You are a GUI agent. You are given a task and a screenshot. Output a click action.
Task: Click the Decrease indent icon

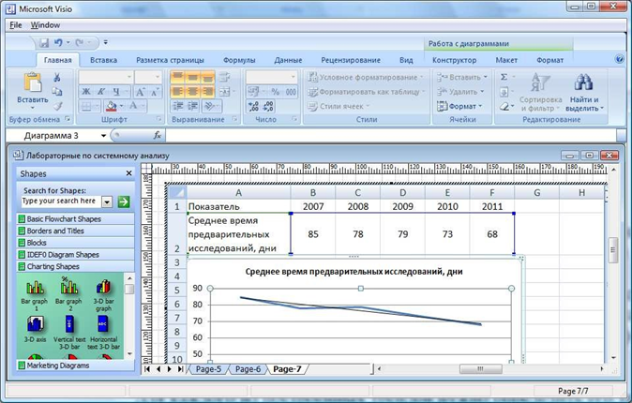click(178, 106)
